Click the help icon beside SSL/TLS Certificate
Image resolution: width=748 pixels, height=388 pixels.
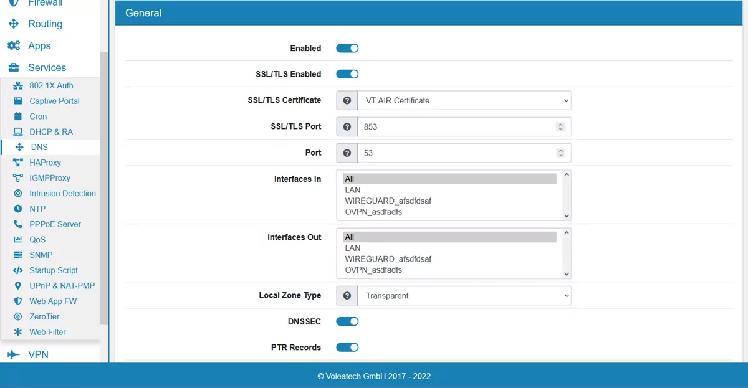(x=347, y=100)
